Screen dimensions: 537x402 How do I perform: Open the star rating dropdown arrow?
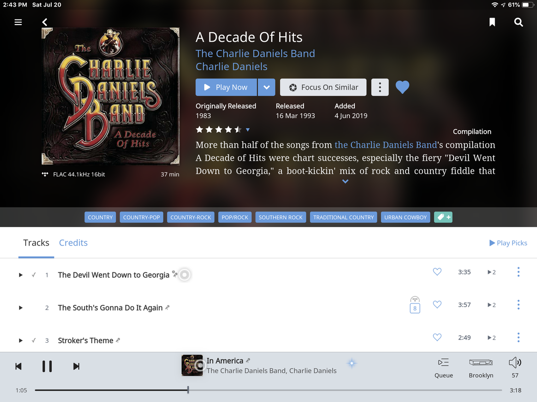click(x=248, y=130)
